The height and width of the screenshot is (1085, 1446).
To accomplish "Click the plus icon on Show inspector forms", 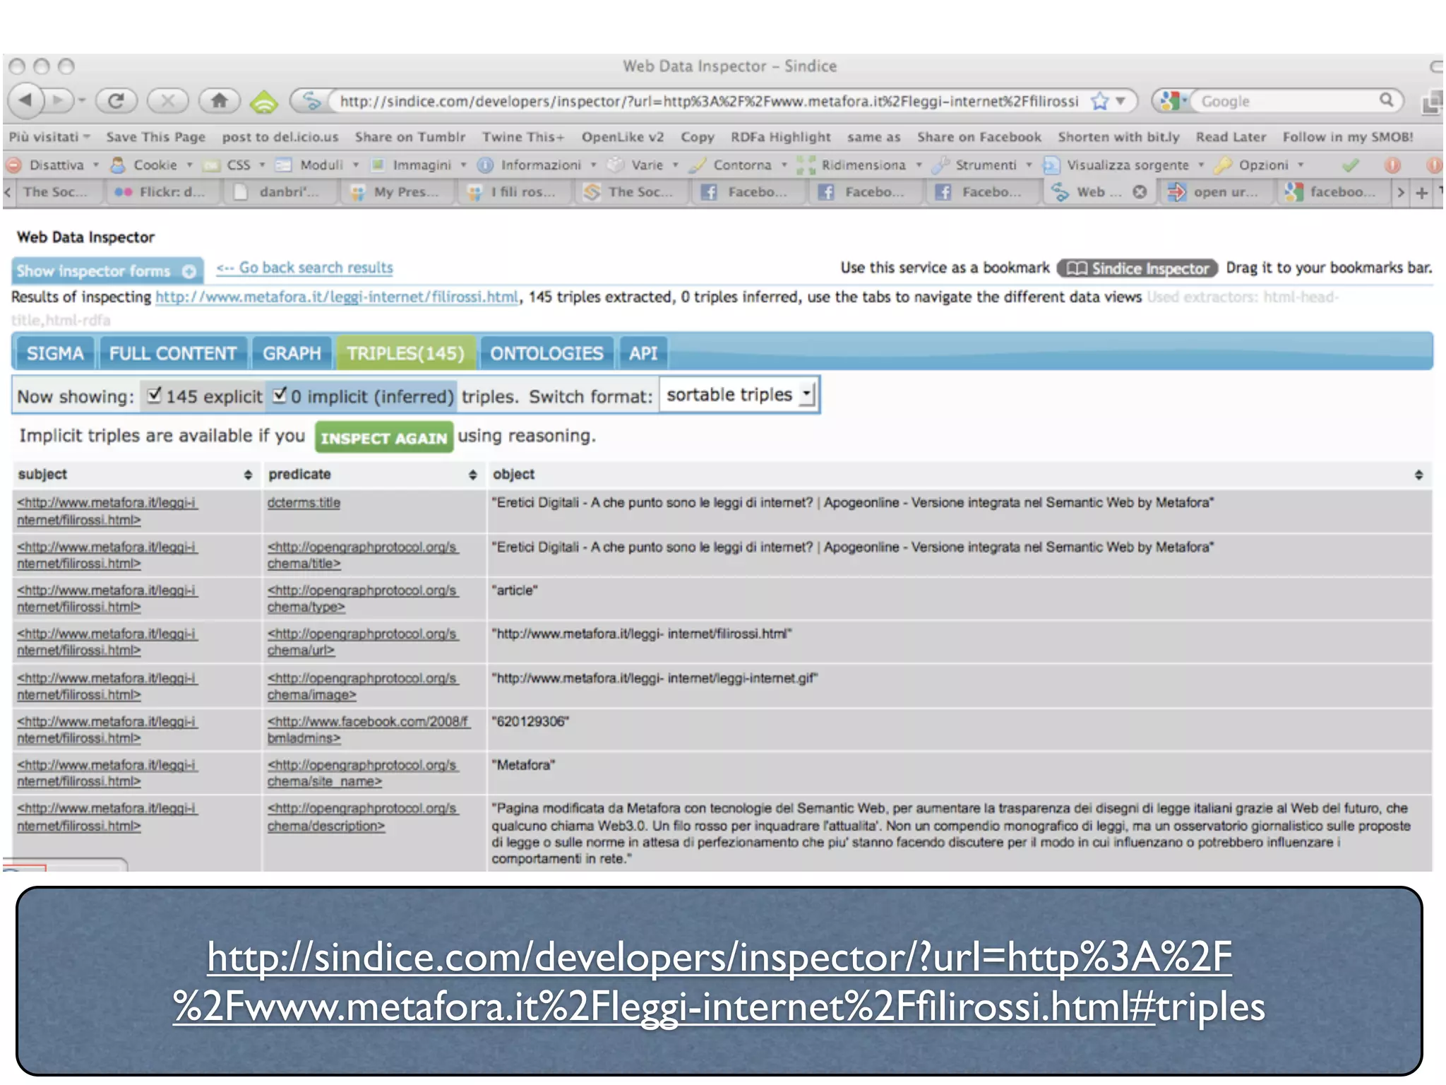I will click(x=189, y=271).
